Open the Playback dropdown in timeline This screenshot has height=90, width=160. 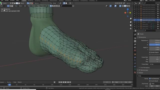tap(3, 82)
